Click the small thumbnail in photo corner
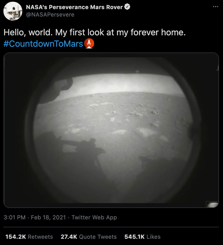The height and width of the screenshot is (245, 223). click(x=212, y=204)
